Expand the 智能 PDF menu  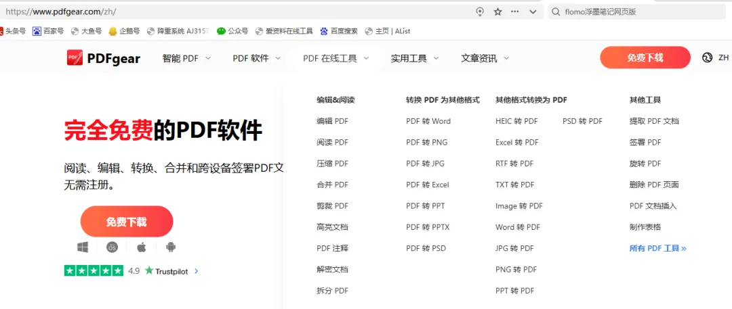click(186, 58)
